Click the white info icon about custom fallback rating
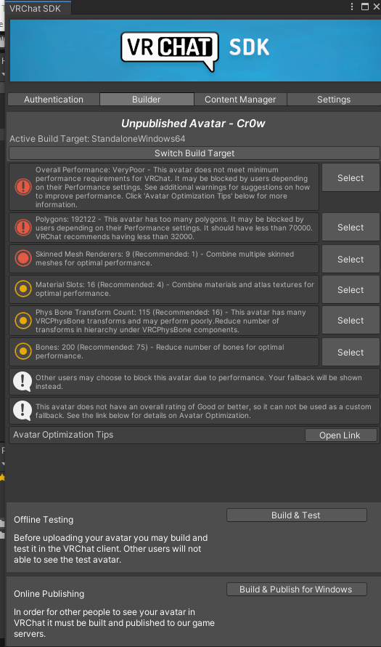The height and width of the screenshot is (647, 381). (x=22, y=411)
